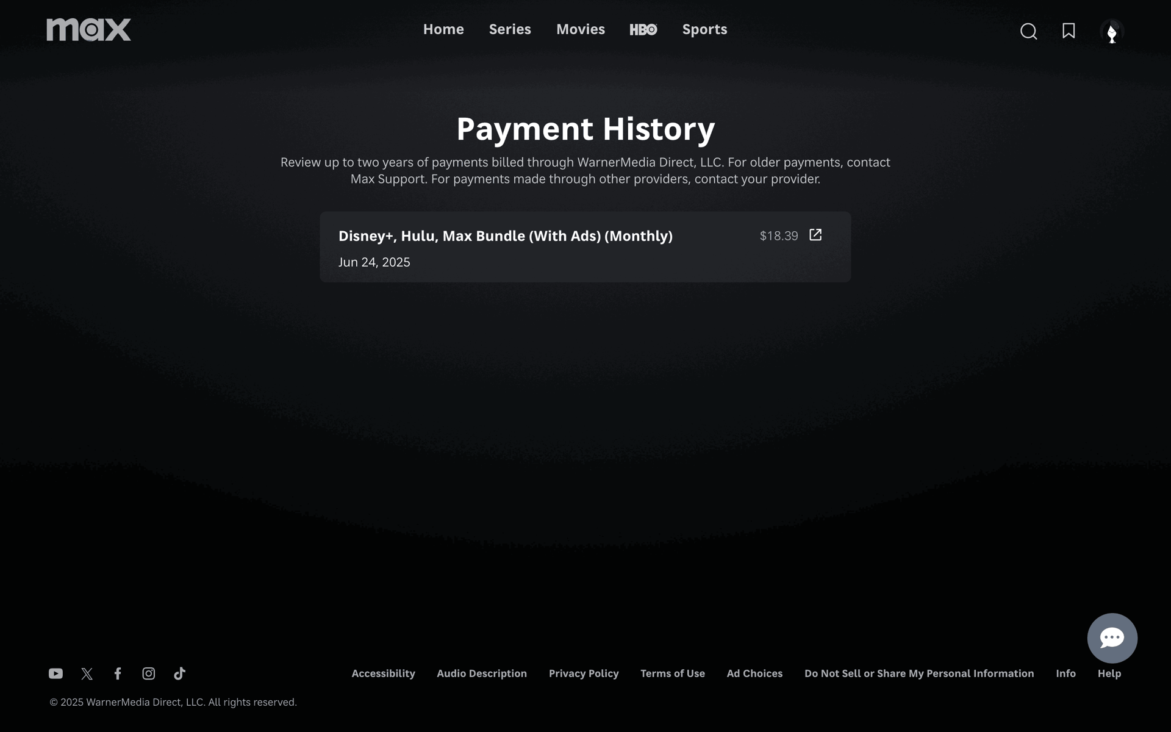Open Do Not Sell or Share link

(x=919, y=673)
